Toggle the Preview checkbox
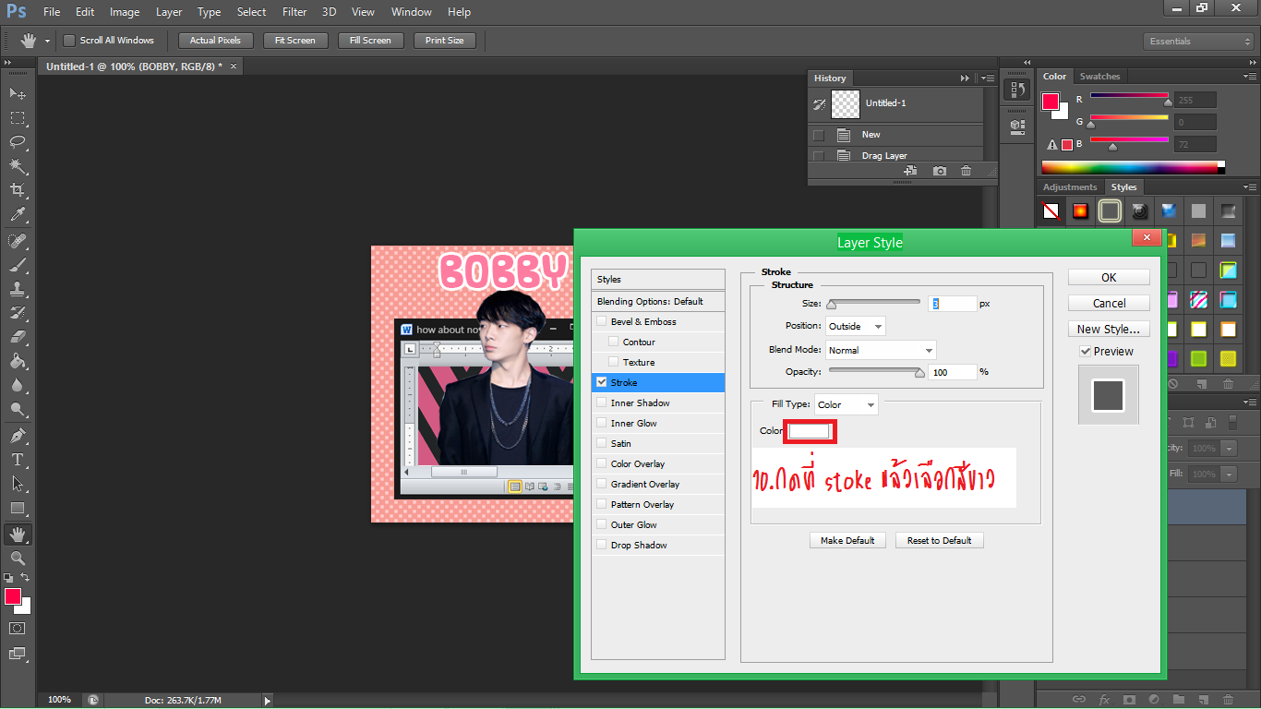Screen dimensions: 1261x709 click(x=1086, y=351)
